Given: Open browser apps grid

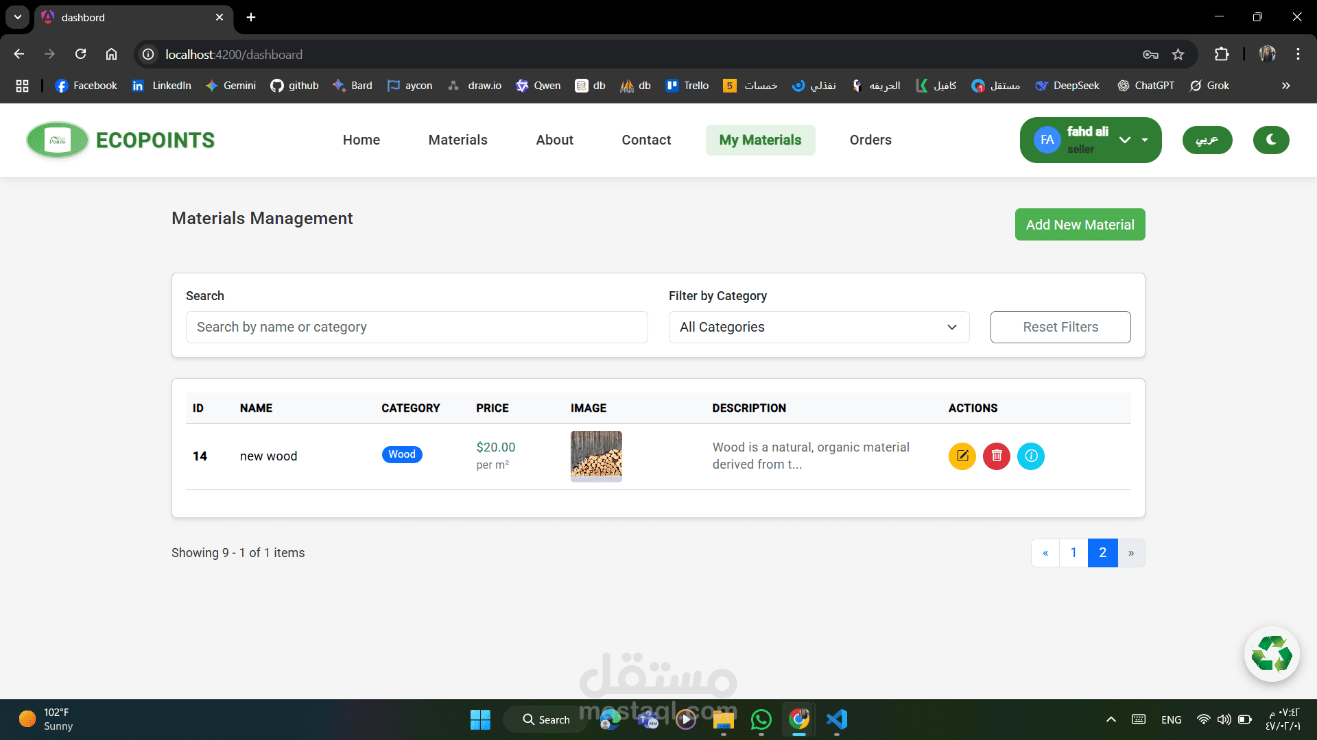Looking at the screenshot, I should (x=22, y=86).
